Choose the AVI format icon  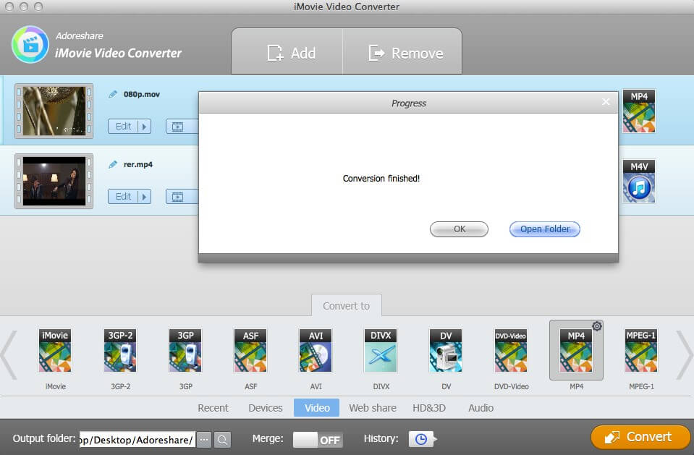pos(316,350)
